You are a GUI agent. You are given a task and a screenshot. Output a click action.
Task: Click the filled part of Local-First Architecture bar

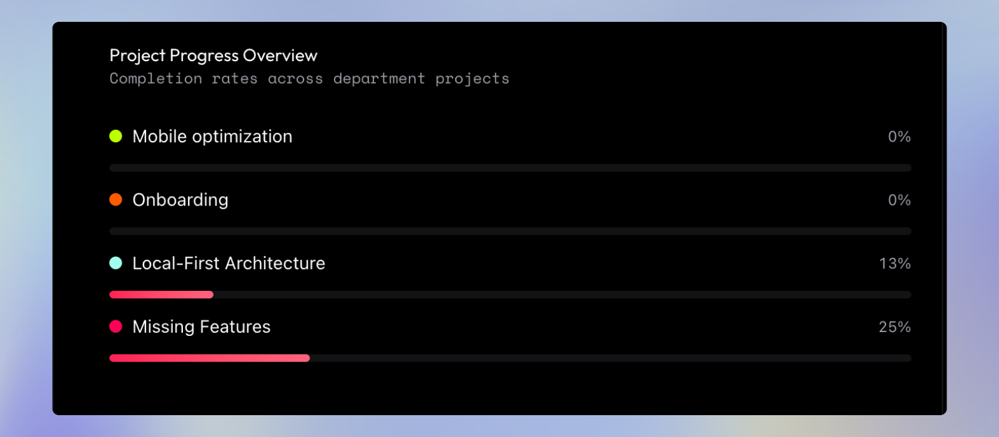tap(161, 295)
